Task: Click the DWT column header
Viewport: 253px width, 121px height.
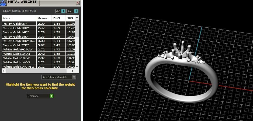Action: point(58,18)
